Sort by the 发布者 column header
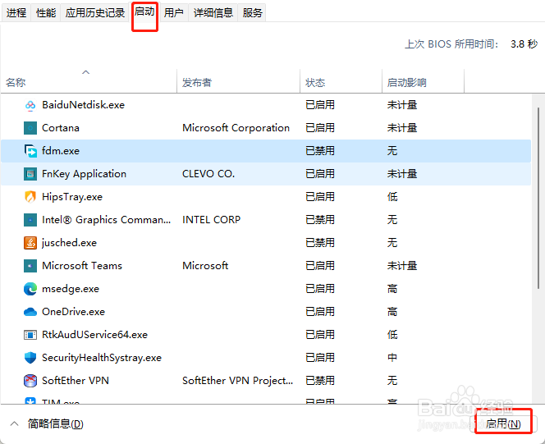The height and width of the screenshot is (444, 545). pyautogui.click(x=238, y=82)
